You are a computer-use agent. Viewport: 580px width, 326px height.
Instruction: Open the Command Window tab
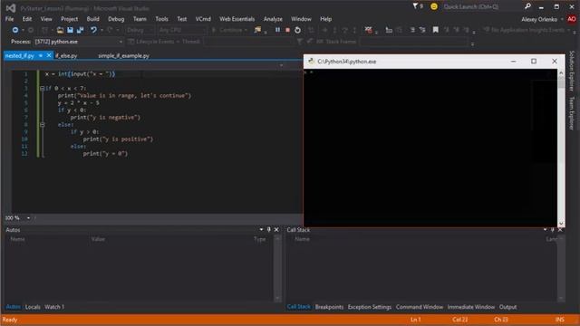[x=420, y=307]
